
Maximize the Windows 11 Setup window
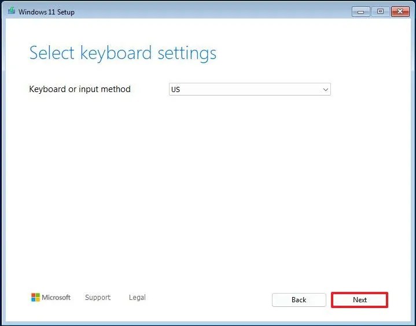pos(381,12)
